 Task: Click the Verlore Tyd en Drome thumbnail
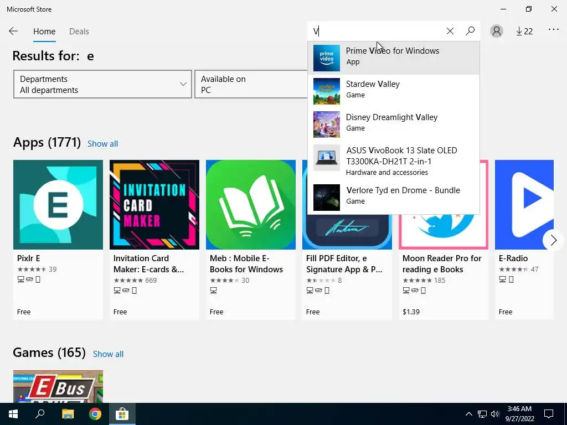coord(327,198)
